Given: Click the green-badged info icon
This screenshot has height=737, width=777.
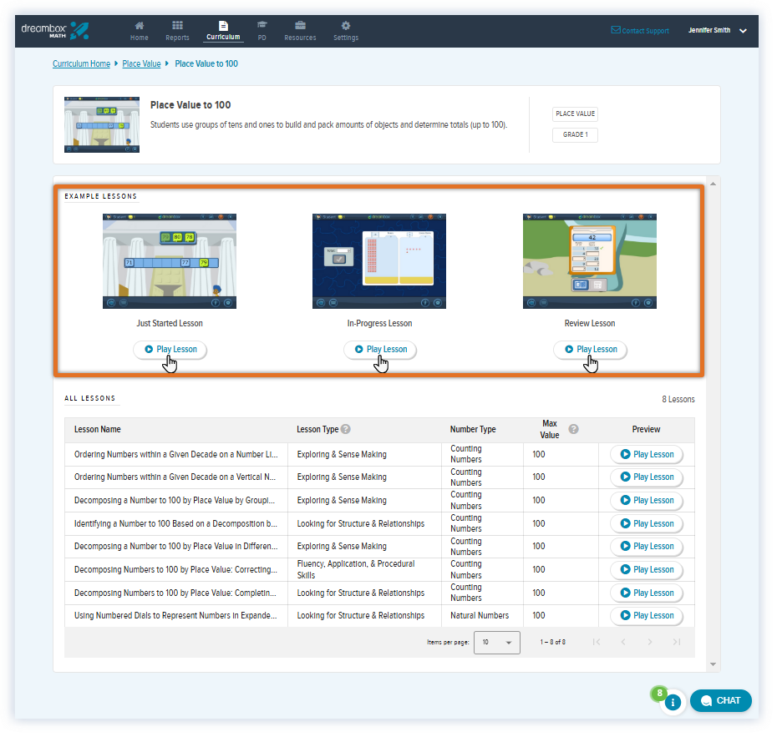Looking at the screenshot, I should 673,703.
